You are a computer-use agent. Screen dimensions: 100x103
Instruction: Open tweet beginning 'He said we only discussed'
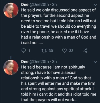58,26
